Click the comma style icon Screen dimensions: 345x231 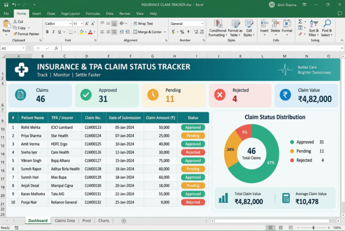(x=189, y=32)
